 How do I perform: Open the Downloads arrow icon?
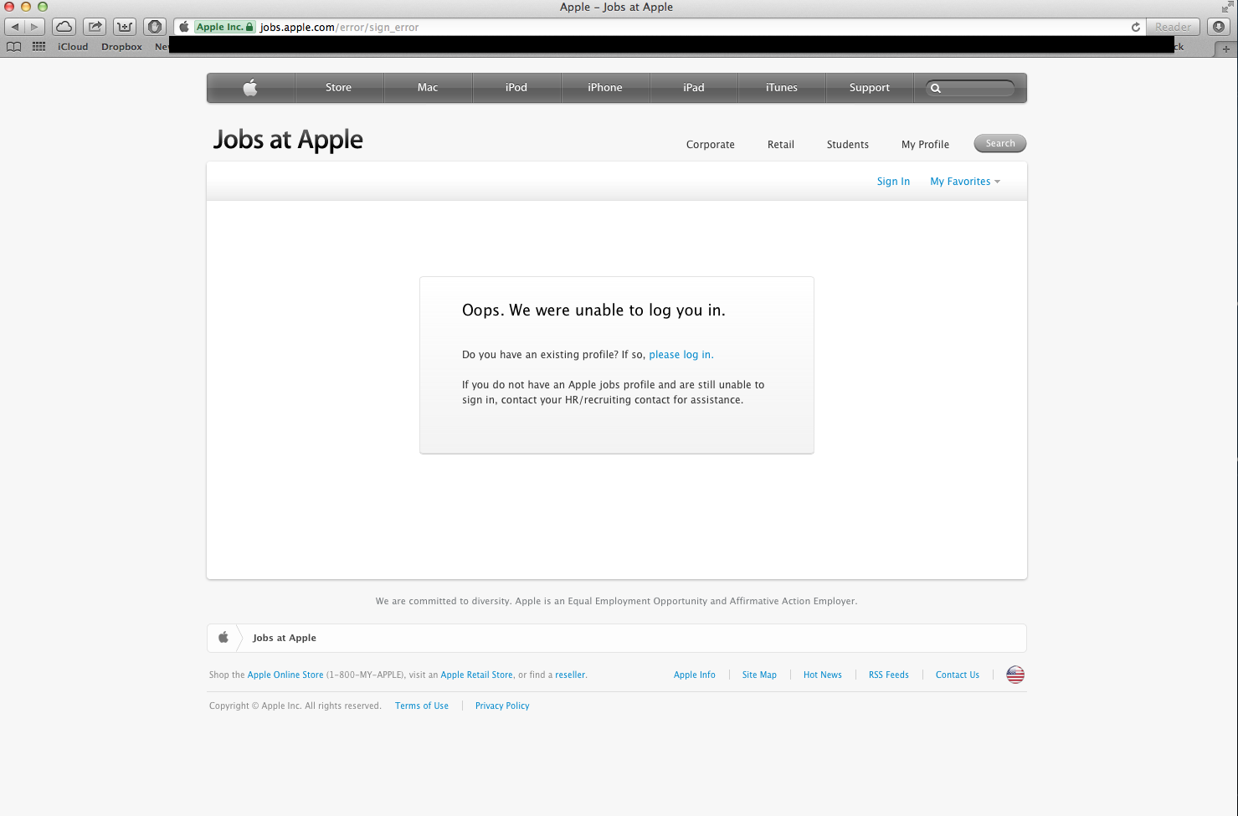(1219, 27)
